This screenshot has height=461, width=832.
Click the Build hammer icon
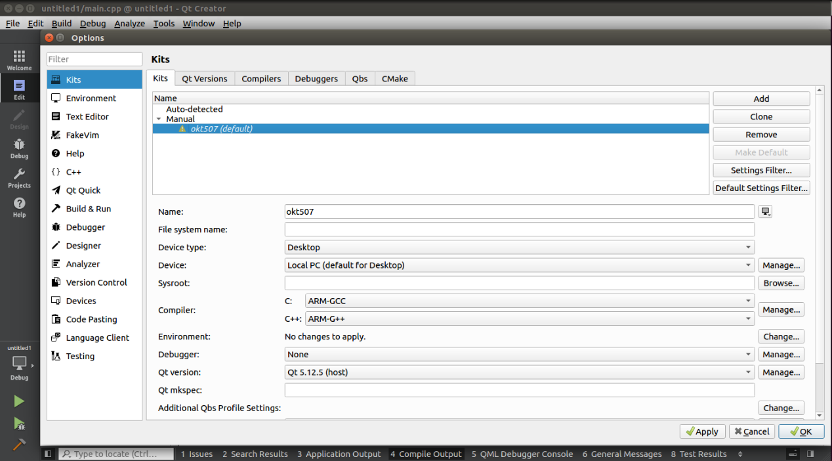click(19, 444)
